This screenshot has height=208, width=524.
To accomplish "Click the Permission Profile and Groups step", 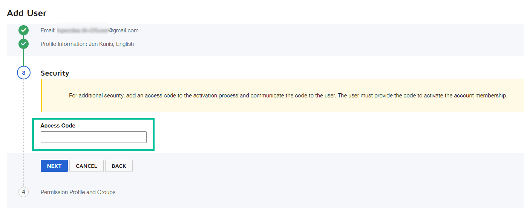I will point(78,192).
